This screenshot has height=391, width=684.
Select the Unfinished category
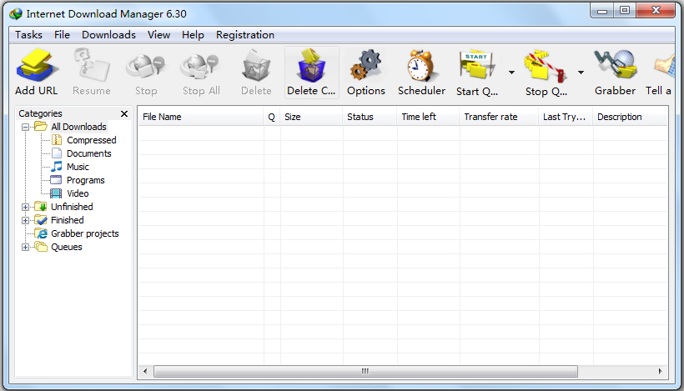click(72, 207)
